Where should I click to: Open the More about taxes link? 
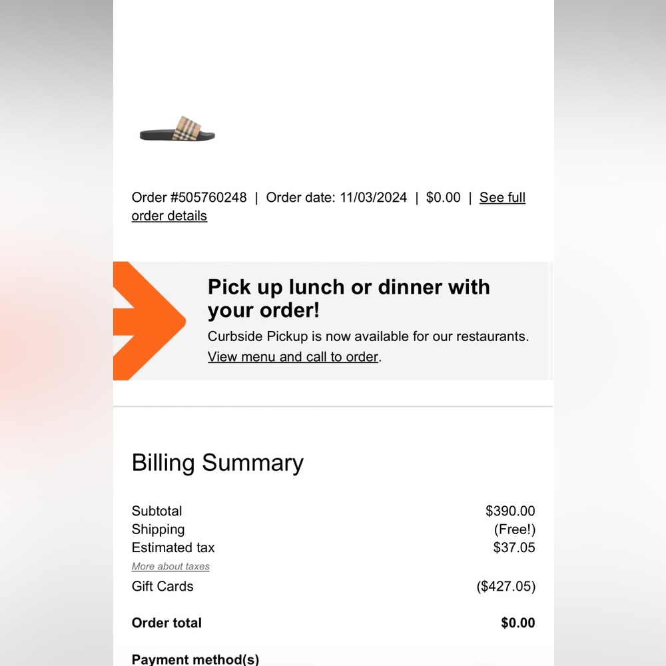[x=170, y=567]
